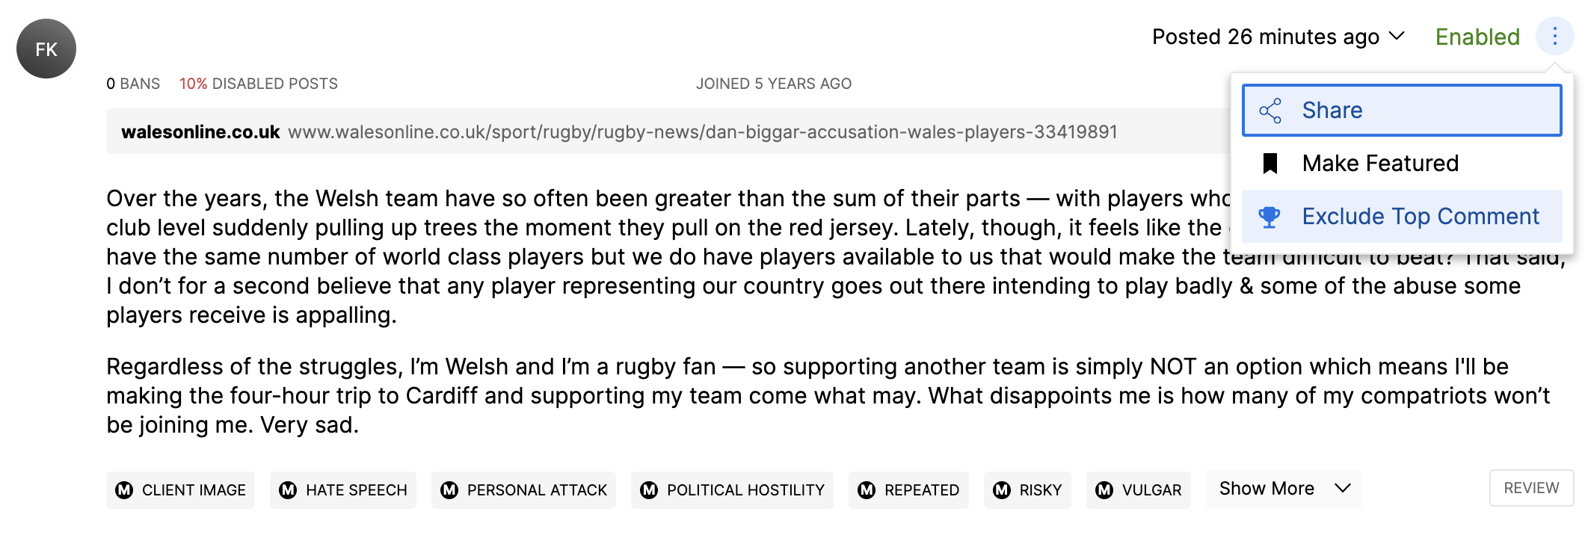The image size is (1591, 538).
Task: Select Make Featured from the menu
Action: pyautogui.click(x=1380, y=163)
